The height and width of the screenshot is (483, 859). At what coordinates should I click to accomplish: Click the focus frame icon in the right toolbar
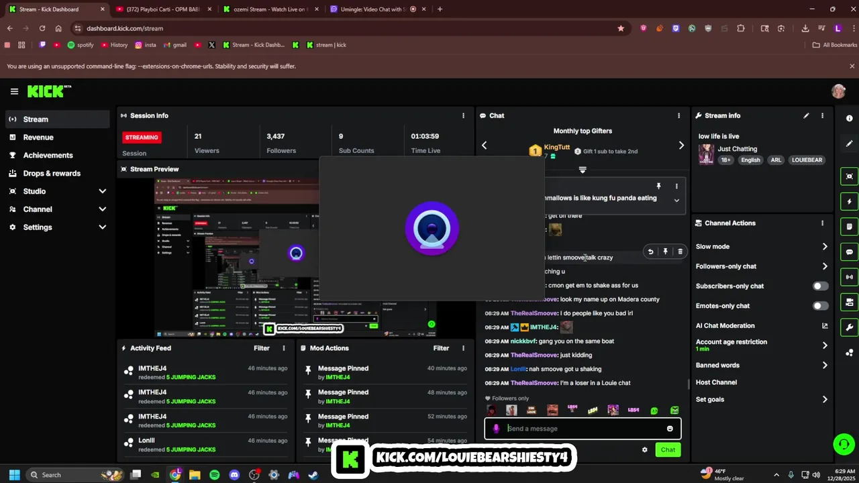(x=850, y=176)
